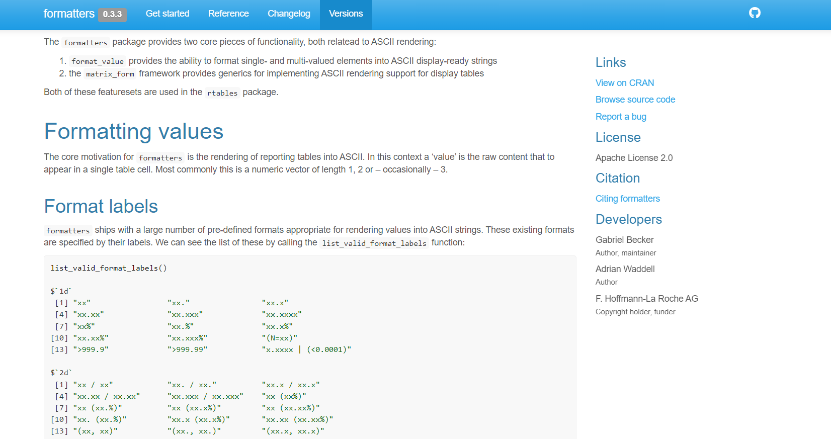Screen dimensions: 831x439
Task: Click the Adrian Waddell developer name
Action: coord(625,269)
